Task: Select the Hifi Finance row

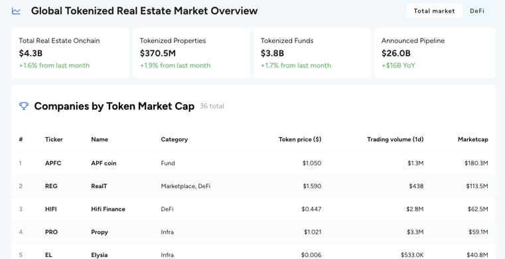Action: pyautogui.click(x=253, y=209)
